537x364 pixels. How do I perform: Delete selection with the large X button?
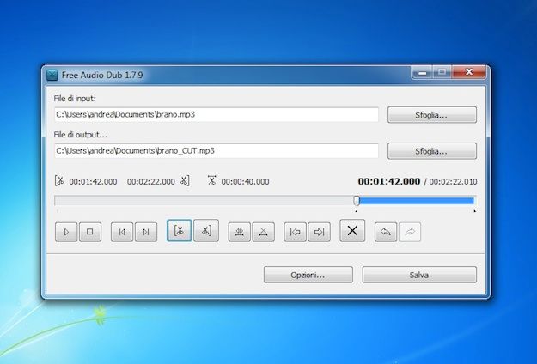[352, 231]
